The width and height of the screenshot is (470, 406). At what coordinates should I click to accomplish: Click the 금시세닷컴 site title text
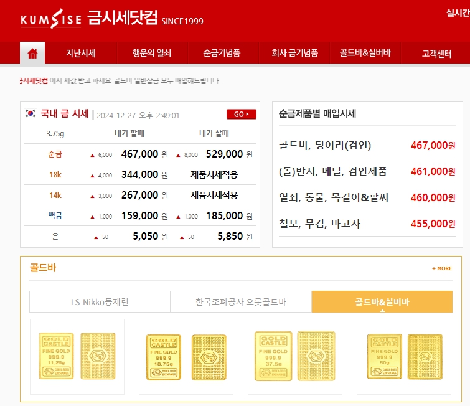pyautogui.click(x=122, y=17)
